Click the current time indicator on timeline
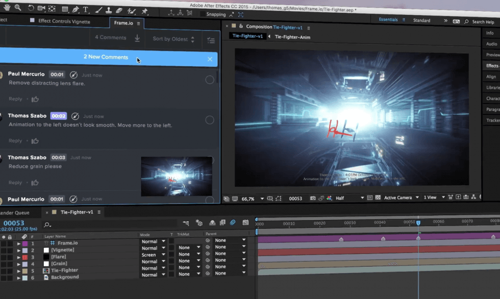The width and height of the screenshot is (500, 299). [418, 222]
